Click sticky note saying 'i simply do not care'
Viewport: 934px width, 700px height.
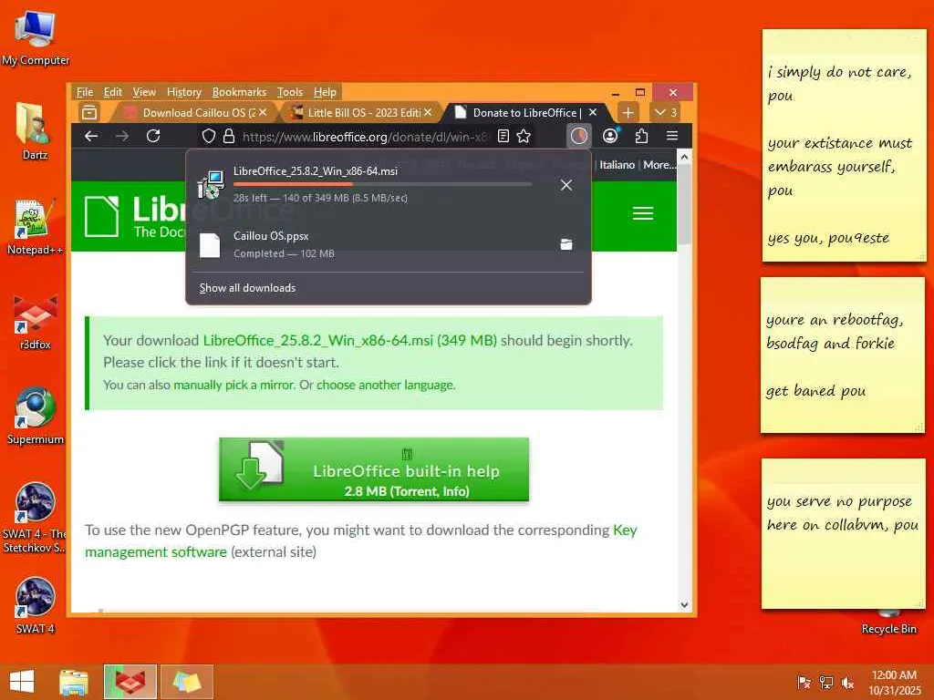pyautogui.click(x=844, y=146)
